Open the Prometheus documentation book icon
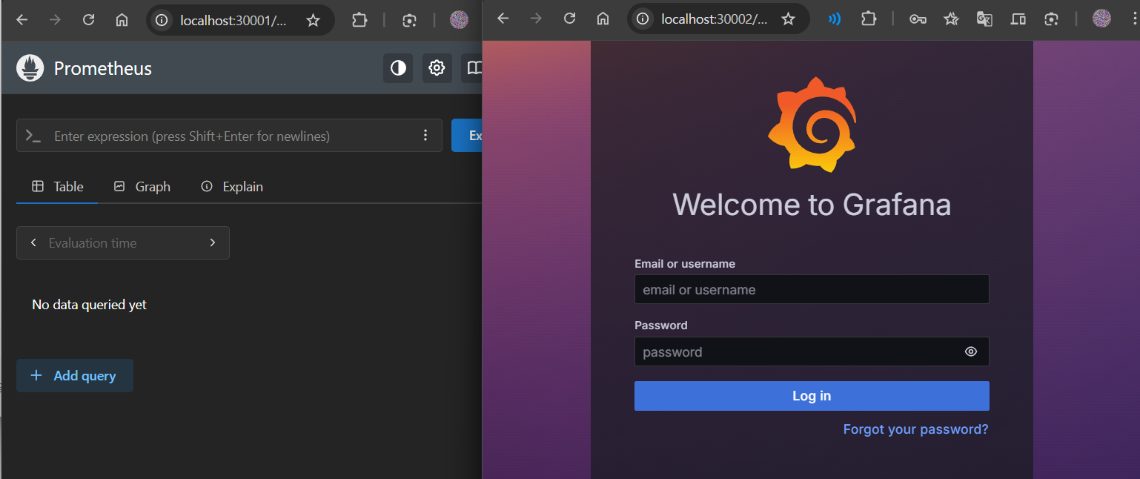The image size is (1140, 479). pos(473,68)
